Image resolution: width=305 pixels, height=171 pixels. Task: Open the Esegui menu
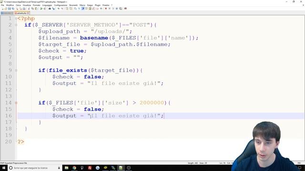pyautogui.click(x=90, y=5)
